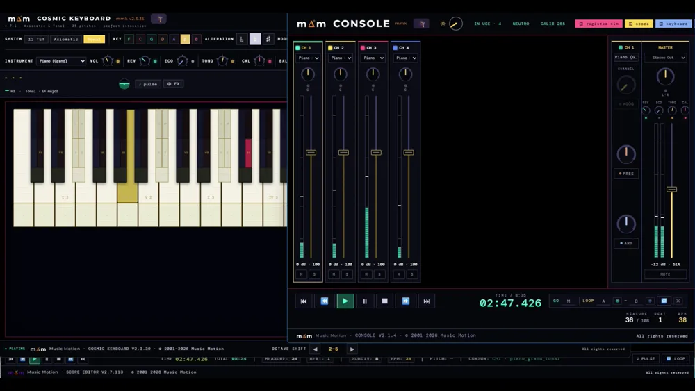Image resolution: width=695 pixels, height=391 pixels.
Task: Click the VOL knob in Cosmic Keyboard
Action: pyautogui.click(x=107, y=60)
